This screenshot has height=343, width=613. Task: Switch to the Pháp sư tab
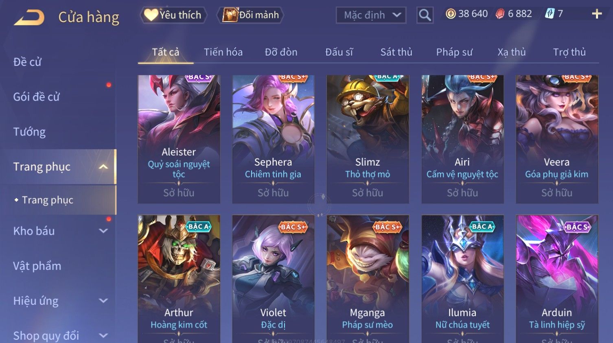coord(454,52)
